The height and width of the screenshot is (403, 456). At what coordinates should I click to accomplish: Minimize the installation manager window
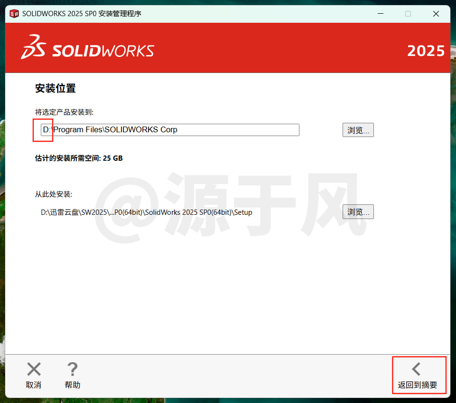pyautogui.click(x=381, y=14)
